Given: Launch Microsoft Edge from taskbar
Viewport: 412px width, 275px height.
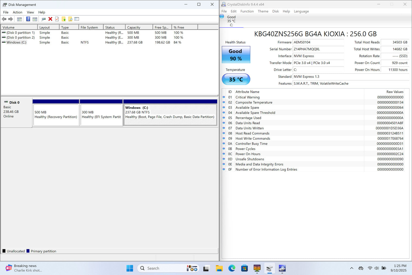Looking at the screenshot, I should point(232,268).
